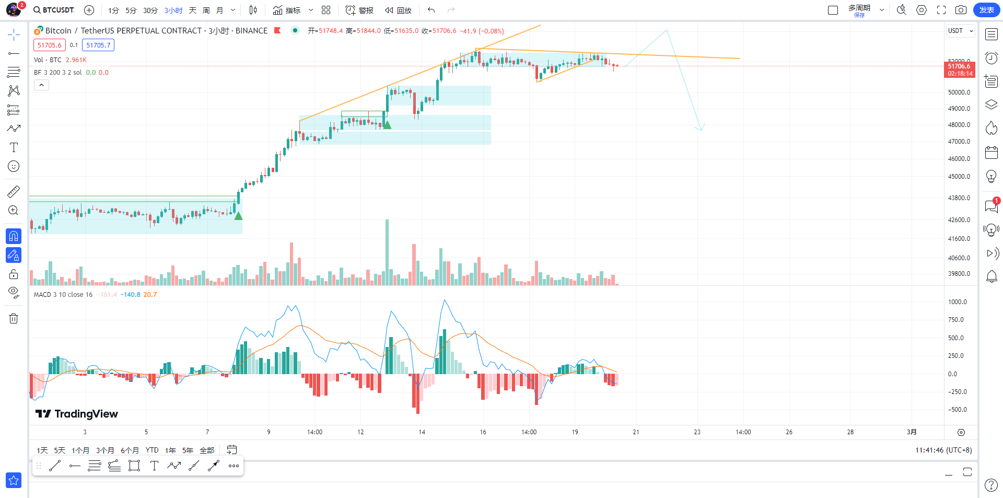The width and height of the screenshot is (1003, 498).
Task: Create an alert with 警报 button
Action: click(x=359, y=10)
